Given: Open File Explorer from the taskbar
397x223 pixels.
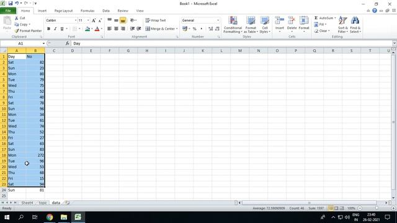Looking at the screenshot, I should [x=64, y=217].
